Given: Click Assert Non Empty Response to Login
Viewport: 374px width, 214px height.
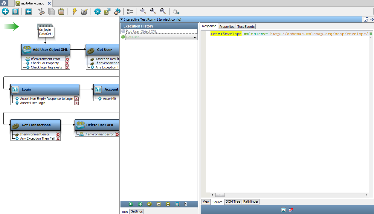Looking at the screenshot, I should (x=46, y=99).
